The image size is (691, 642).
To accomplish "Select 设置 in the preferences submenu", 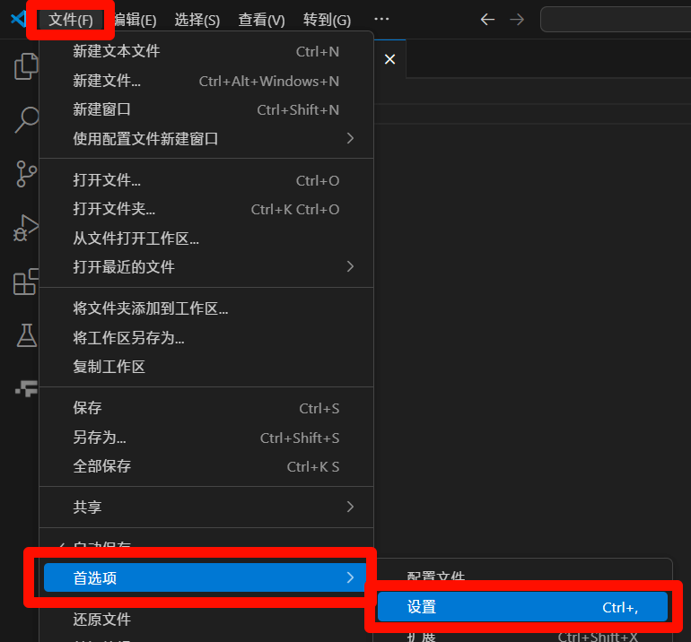I will (x=522, y=607).
